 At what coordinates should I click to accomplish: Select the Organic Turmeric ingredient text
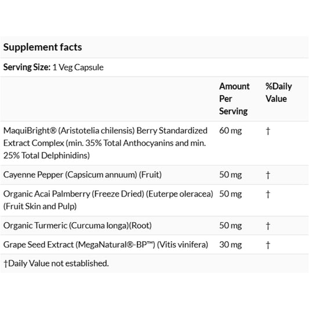click(78, 226)
